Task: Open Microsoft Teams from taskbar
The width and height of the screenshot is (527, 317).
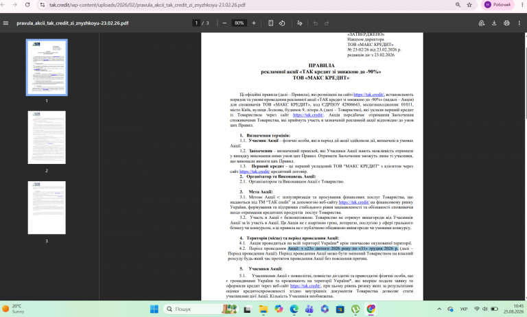Action: tap(309, 309)
